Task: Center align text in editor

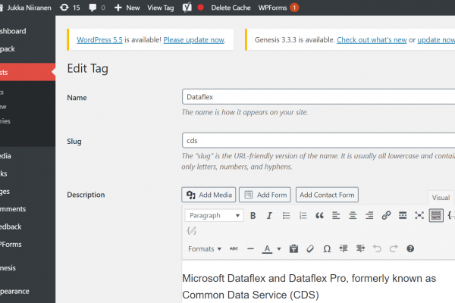Action: [353, 215]
